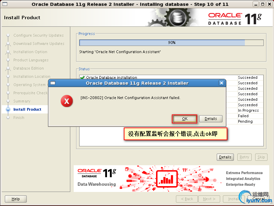The image size is (274, 206).
Task: Click the installer window menu icon in title bar
Action: coord(5,4)
